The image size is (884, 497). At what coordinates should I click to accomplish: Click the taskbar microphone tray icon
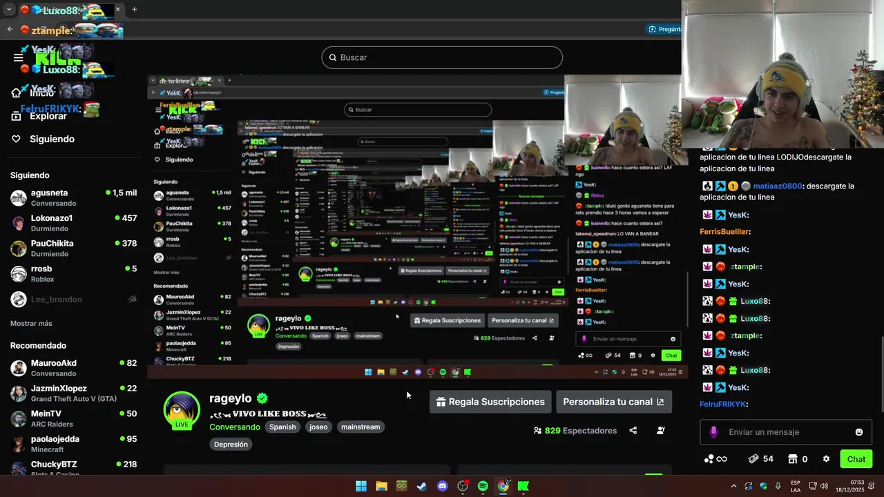click(x=778, y=486)
